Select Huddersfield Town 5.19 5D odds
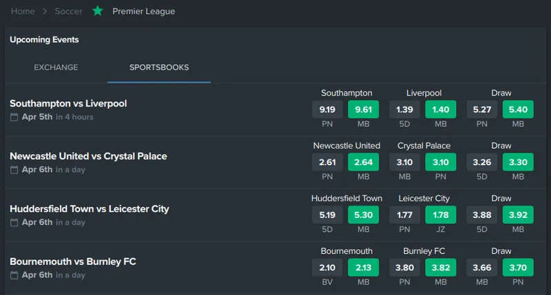The image size is (551, 295). click(x=327, y=215)
